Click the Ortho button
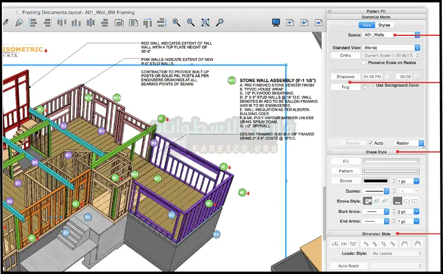This screenshot has width=443, height=274. pyautogui.click(x=346, y=56)
